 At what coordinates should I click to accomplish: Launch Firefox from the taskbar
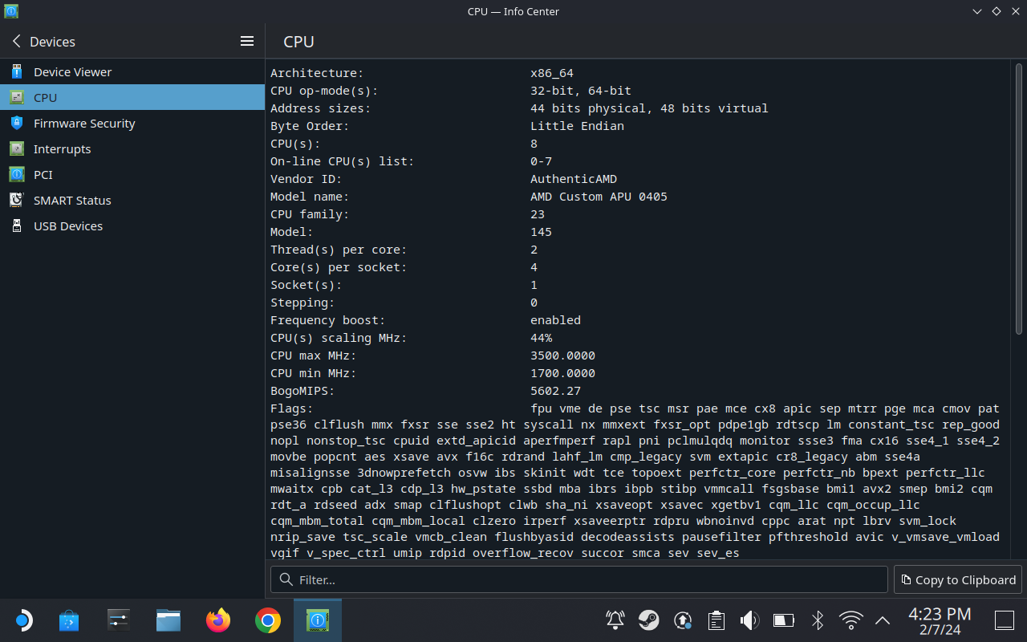218,620
